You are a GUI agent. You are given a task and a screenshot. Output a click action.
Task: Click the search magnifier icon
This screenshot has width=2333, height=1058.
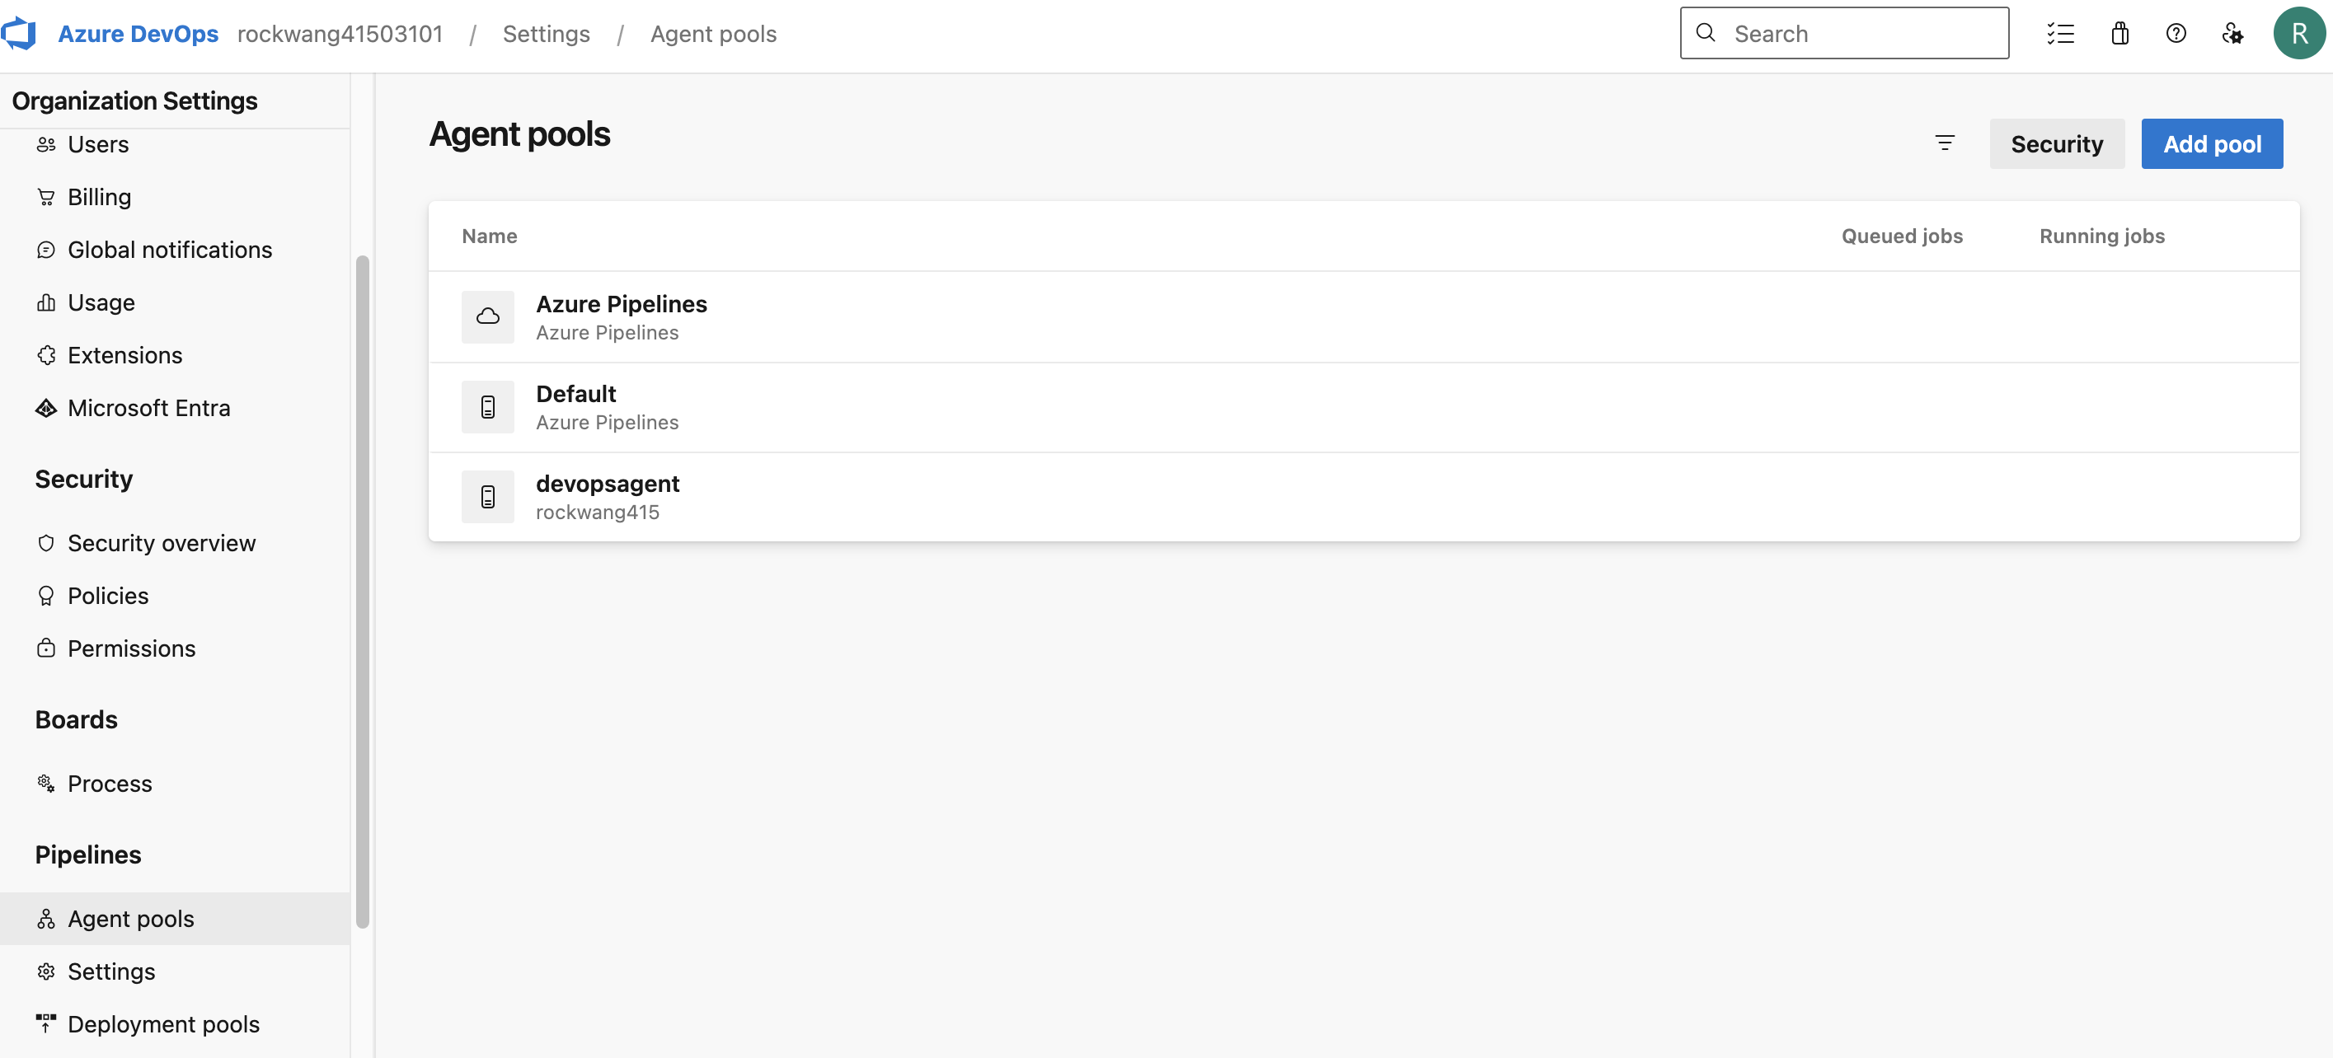tap(1706, 33)
